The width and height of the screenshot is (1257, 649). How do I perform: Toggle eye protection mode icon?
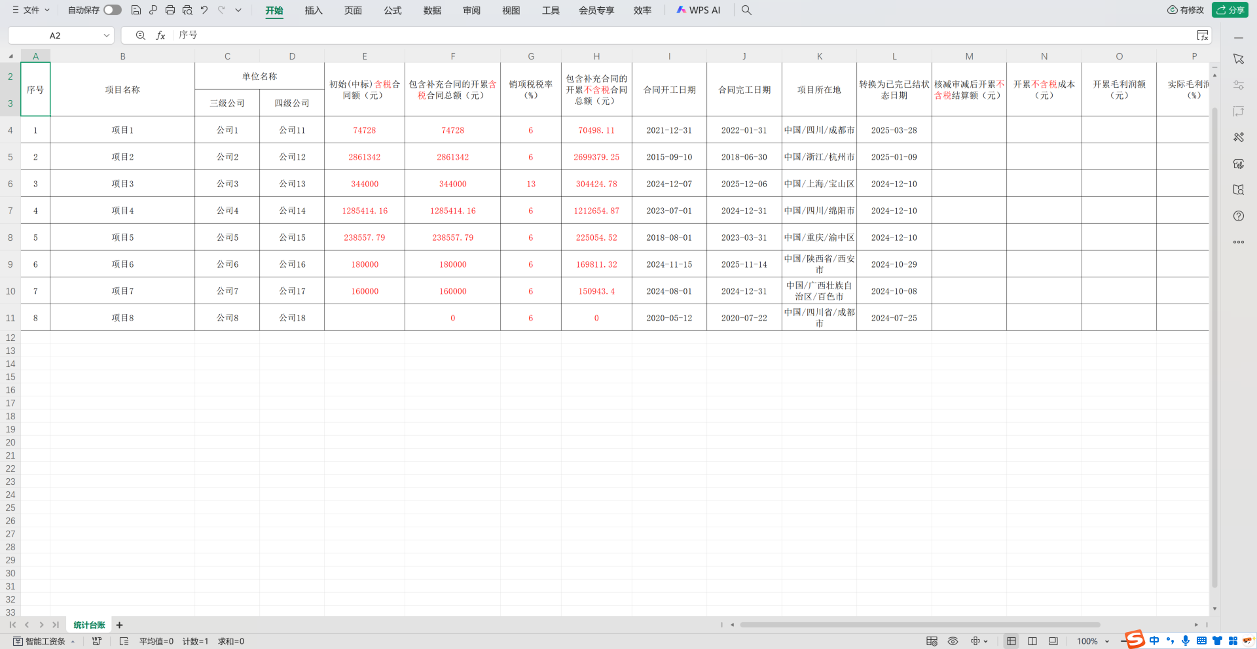click(x=953, y=641)
